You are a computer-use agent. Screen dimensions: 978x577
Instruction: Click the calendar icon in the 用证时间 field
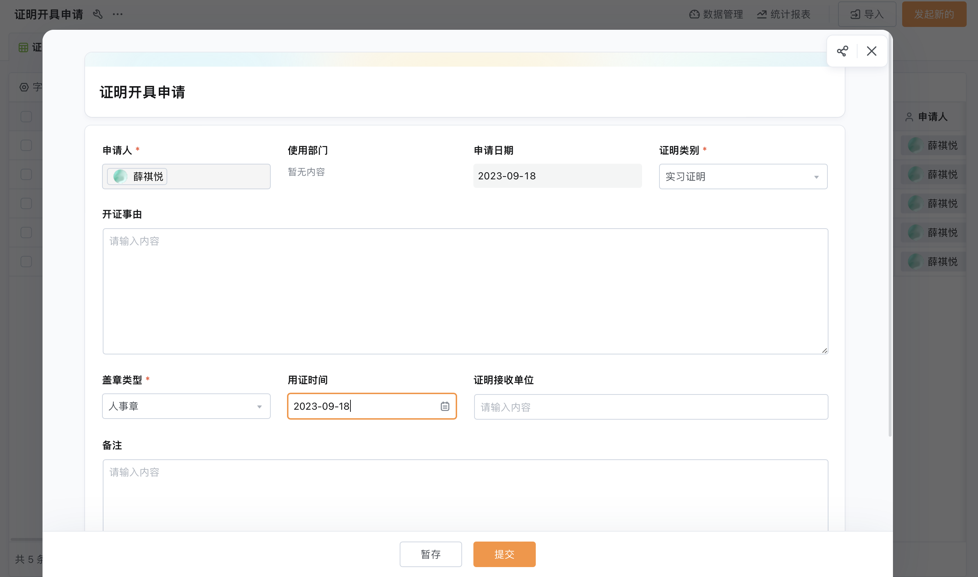445,406
